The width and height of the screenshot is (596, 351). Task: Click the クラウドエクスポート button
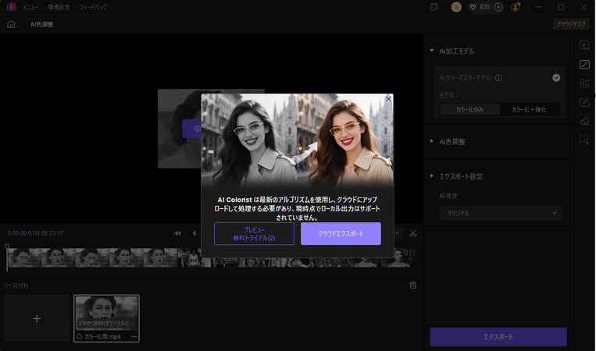341,233
